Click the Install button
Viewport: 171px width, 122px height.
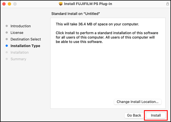pos(156,115)
